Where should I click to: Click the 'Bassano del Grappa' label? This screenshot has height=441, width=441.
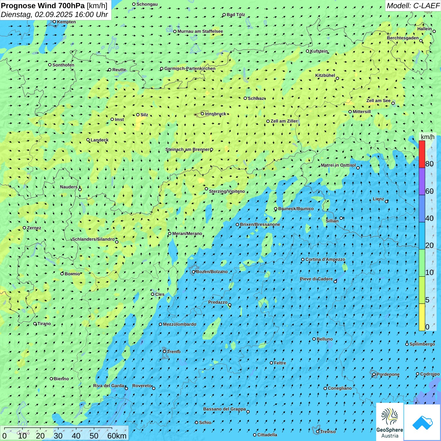tap(225, 409)
